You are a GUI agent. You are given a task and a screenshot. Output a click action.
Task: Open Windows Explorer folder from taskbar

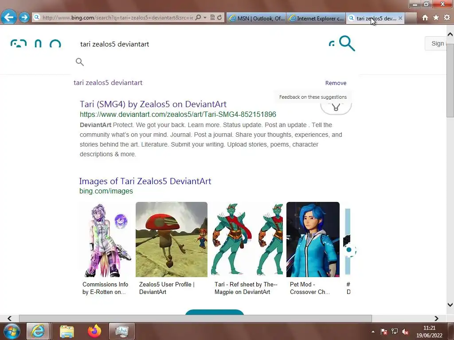[67, 331]
